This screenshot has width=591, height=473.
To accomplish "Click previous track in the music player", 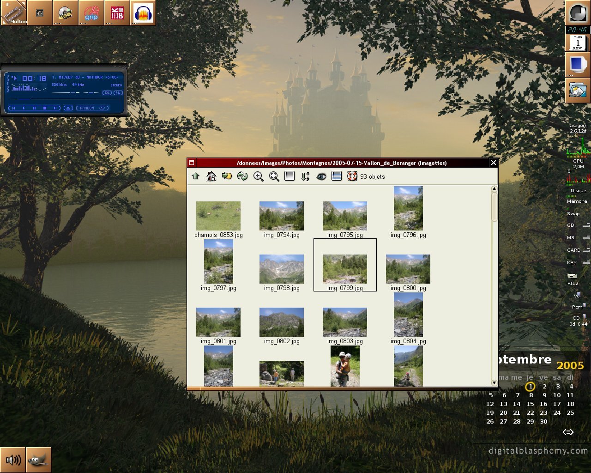I will pyautogui.click(x=13, y=108).
